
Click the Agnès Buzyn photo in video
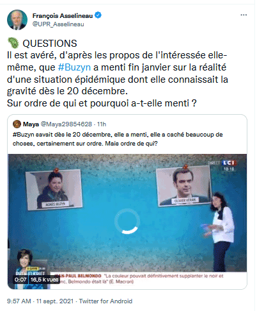tap(54, 189)
